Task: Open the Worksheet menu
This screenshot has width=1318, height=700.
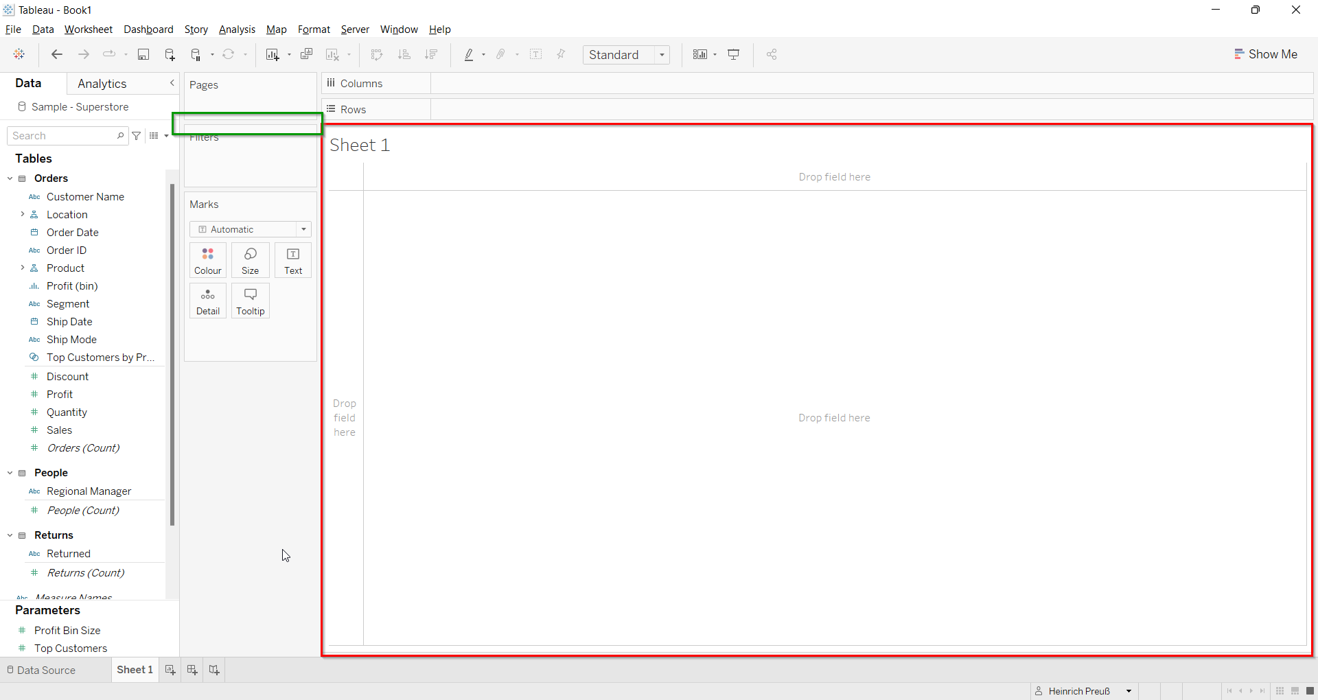Action: point(89,30)
